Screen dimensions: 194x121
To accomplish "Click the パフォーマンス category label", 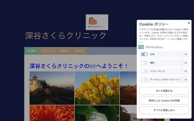I will pos(157,71).
